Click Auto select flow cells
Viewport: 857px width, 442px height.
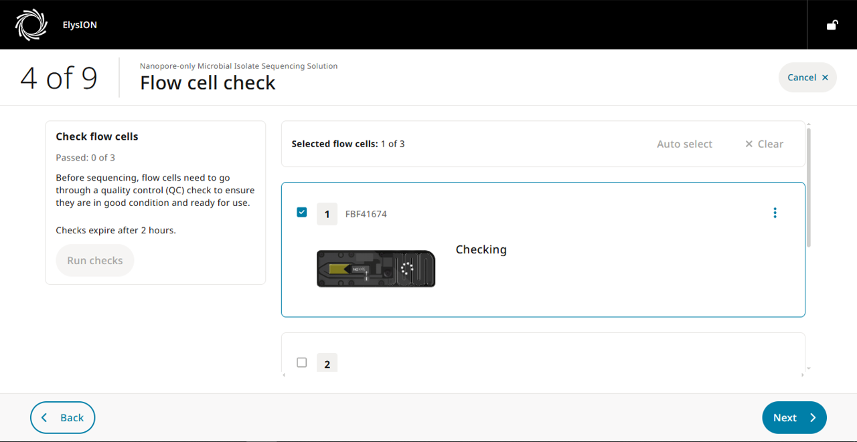point(684,144)
